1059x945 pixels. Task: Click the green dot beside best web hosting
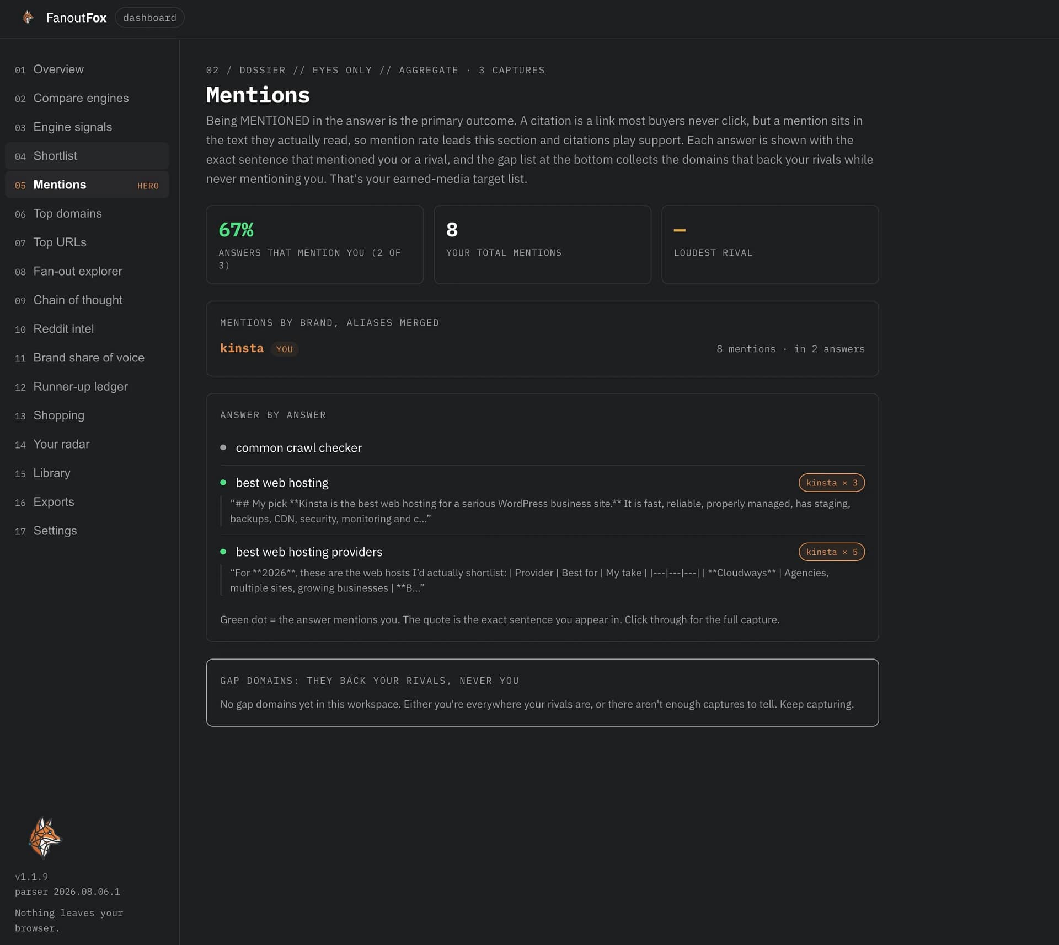tap(223, 483)
